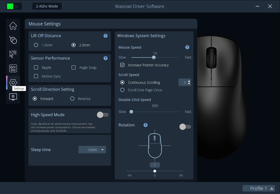This screenshot has height=194, width=280.
Task: Select Reverse scroll direction
Action: 72,99
